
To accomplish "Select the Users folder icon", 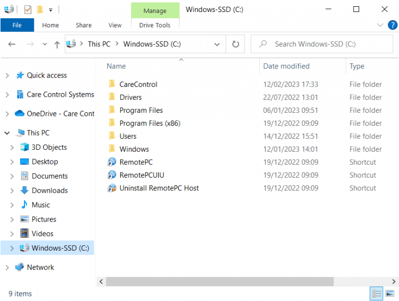I will (112, 136).
